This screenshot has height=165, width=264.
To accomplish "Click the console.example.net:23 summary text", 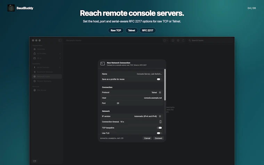I will [x=112, y=138].
